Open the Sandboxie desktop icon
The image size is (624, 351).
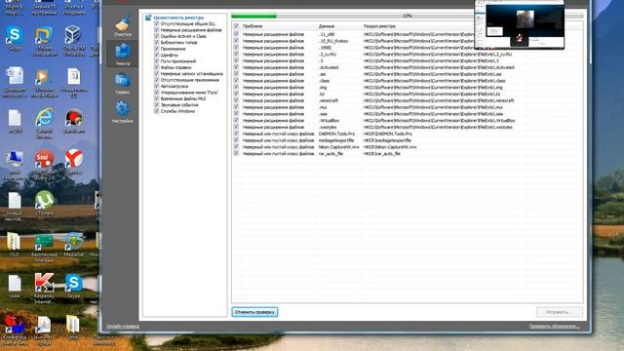(x=74, y=120)
